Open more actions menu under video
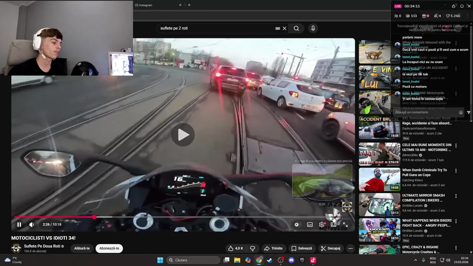Image resolution: width=473 pixels, height=266 pixels. pyautogui.click(x=350, y=248)
